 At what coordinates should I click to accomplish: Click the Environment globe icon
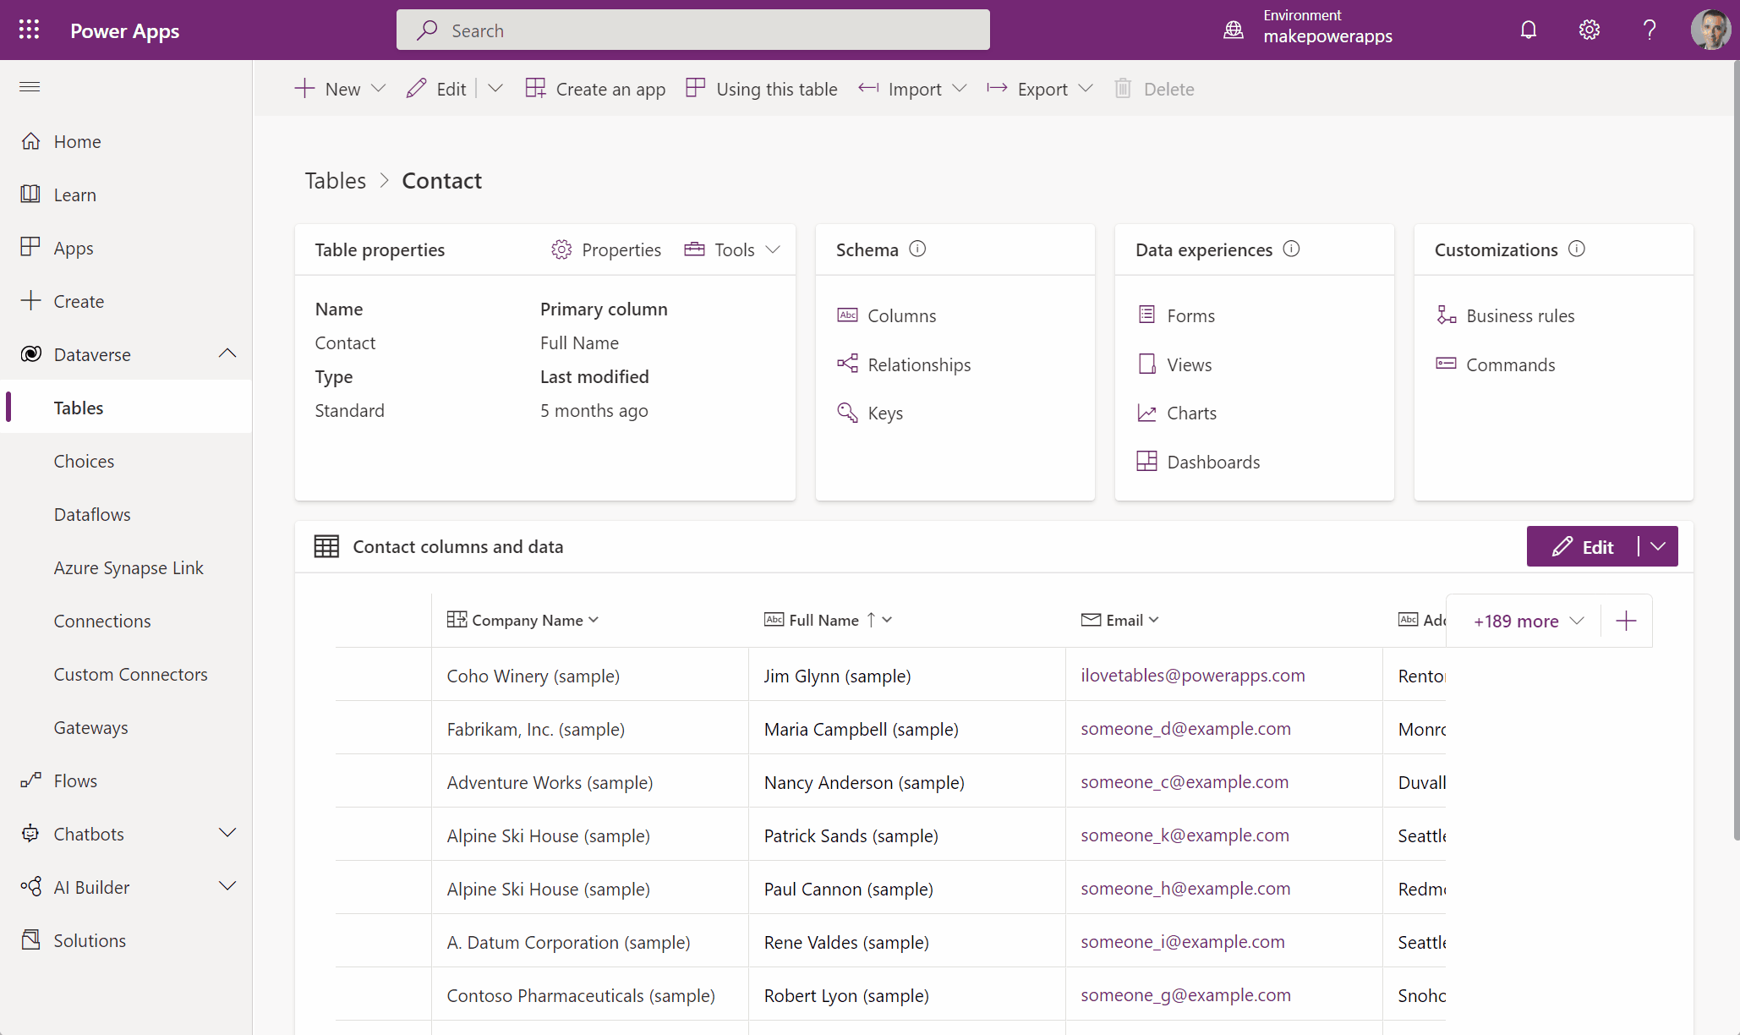pos(1234,30)
